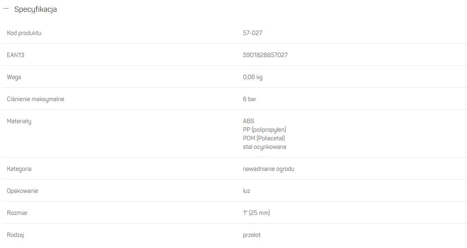Select the product code 57-027
This screenshot has width=467, height=248.
(x=253, y=33)
